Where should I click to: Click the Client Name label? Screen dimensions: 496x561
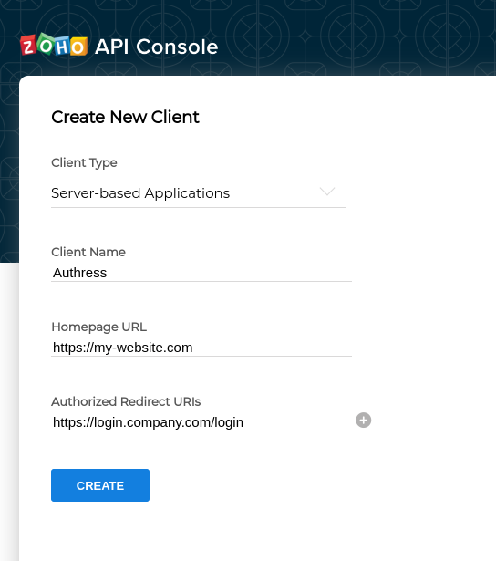point(88,252)
